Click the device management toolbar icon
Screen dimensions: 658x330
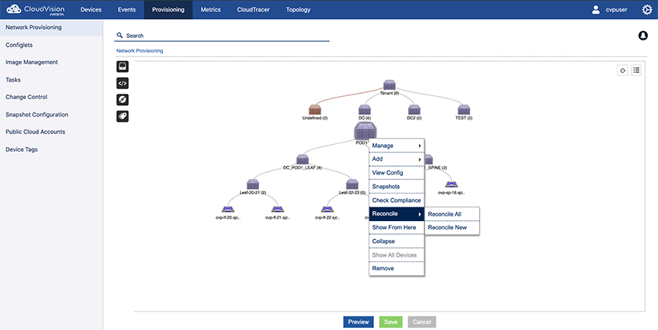[123, 66]
